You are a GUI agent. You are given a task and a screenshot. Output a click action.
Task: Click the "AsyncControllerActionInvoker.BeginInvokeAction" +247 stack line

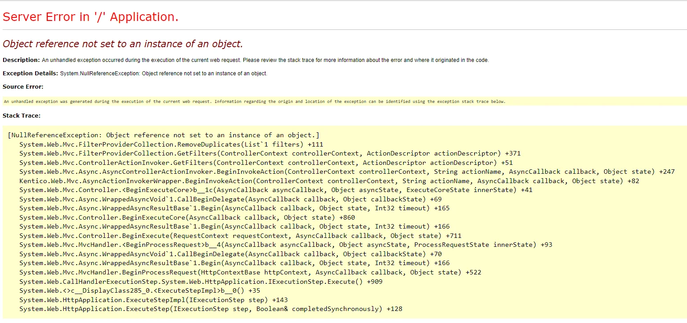click(x=347, y=172)
